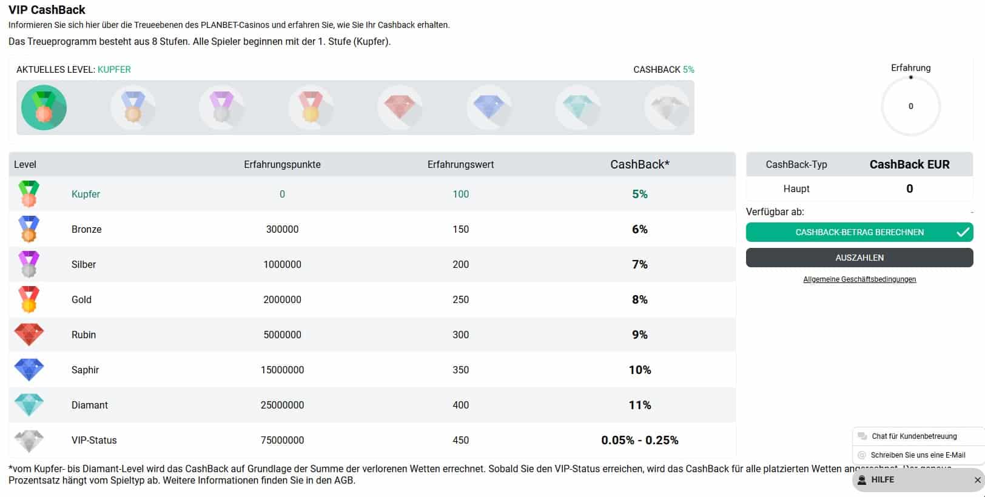Click the Hilfe support button
Viewport: 985px width, 497px height.
[x=882, y=479]
